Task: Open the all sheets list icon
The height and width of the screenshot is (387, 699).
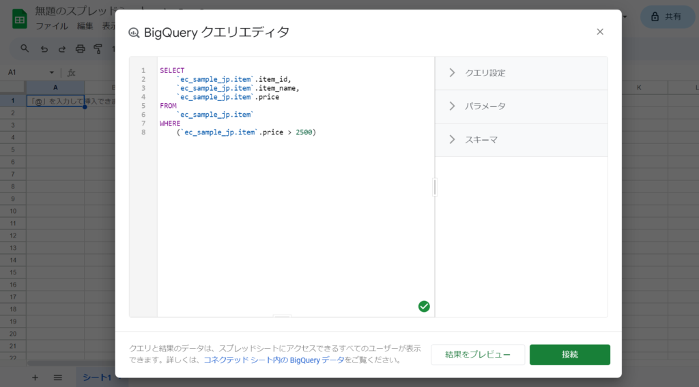Action: click(x=58, y=377)
